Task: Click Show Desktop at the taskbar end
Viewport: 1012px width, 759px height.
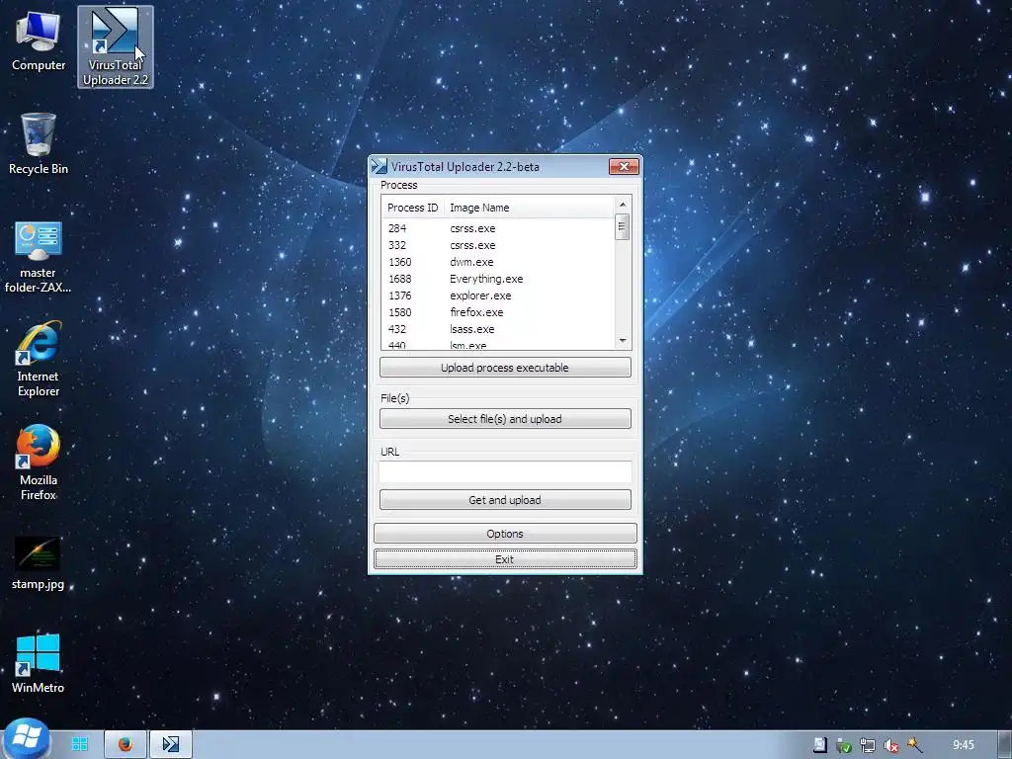Action: click(x=1005, y=745)
